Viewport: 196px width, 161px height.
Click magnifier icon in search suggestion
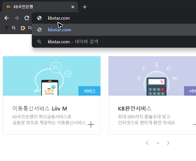pyautogui.click(x=39, y=42)
